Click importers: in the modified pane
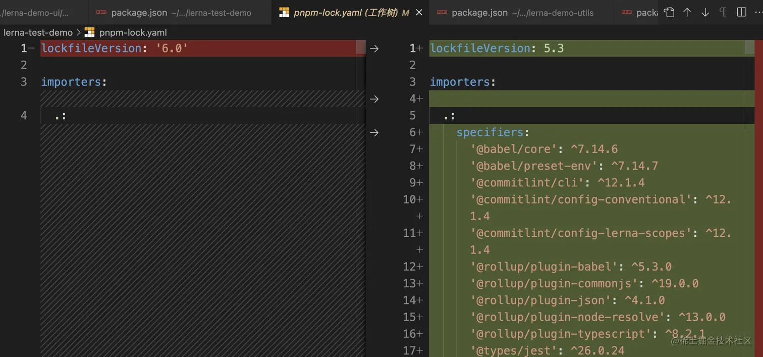 tap(463, 82)
